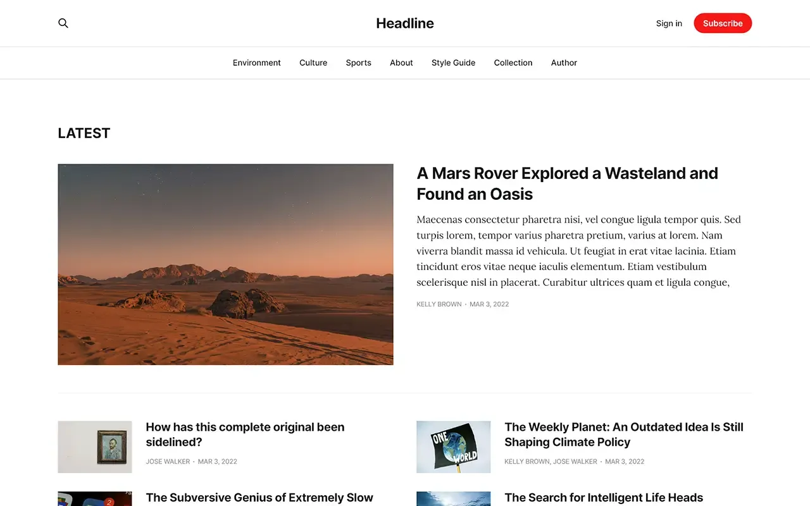Open the About page
This screenshot has width=810, height=506.
pos(401,63)
